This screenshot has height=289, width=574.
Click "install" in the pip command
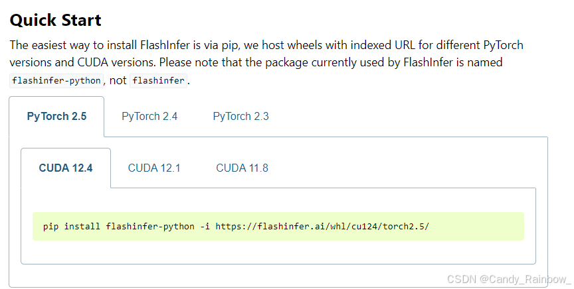[82, 227]
